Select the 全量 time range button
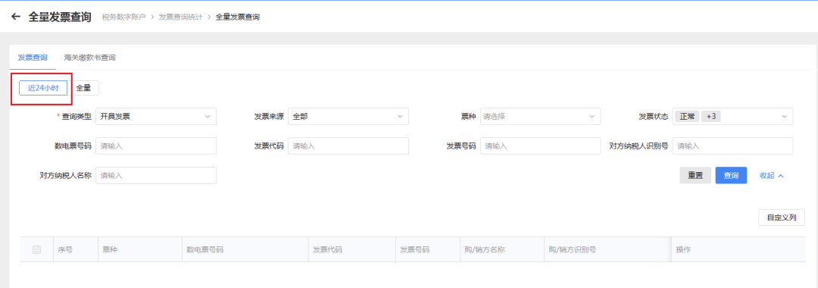 click(x=83, y=88)
